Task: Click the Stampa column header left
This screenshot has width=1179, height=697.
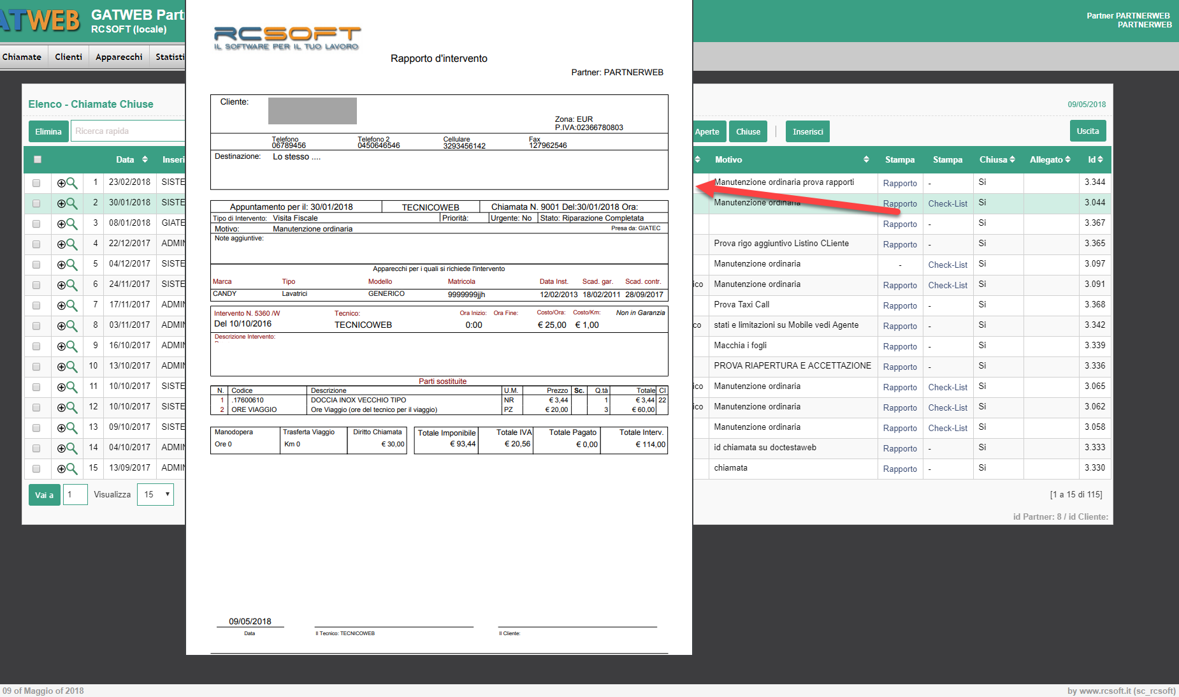Action: point(900,159)
